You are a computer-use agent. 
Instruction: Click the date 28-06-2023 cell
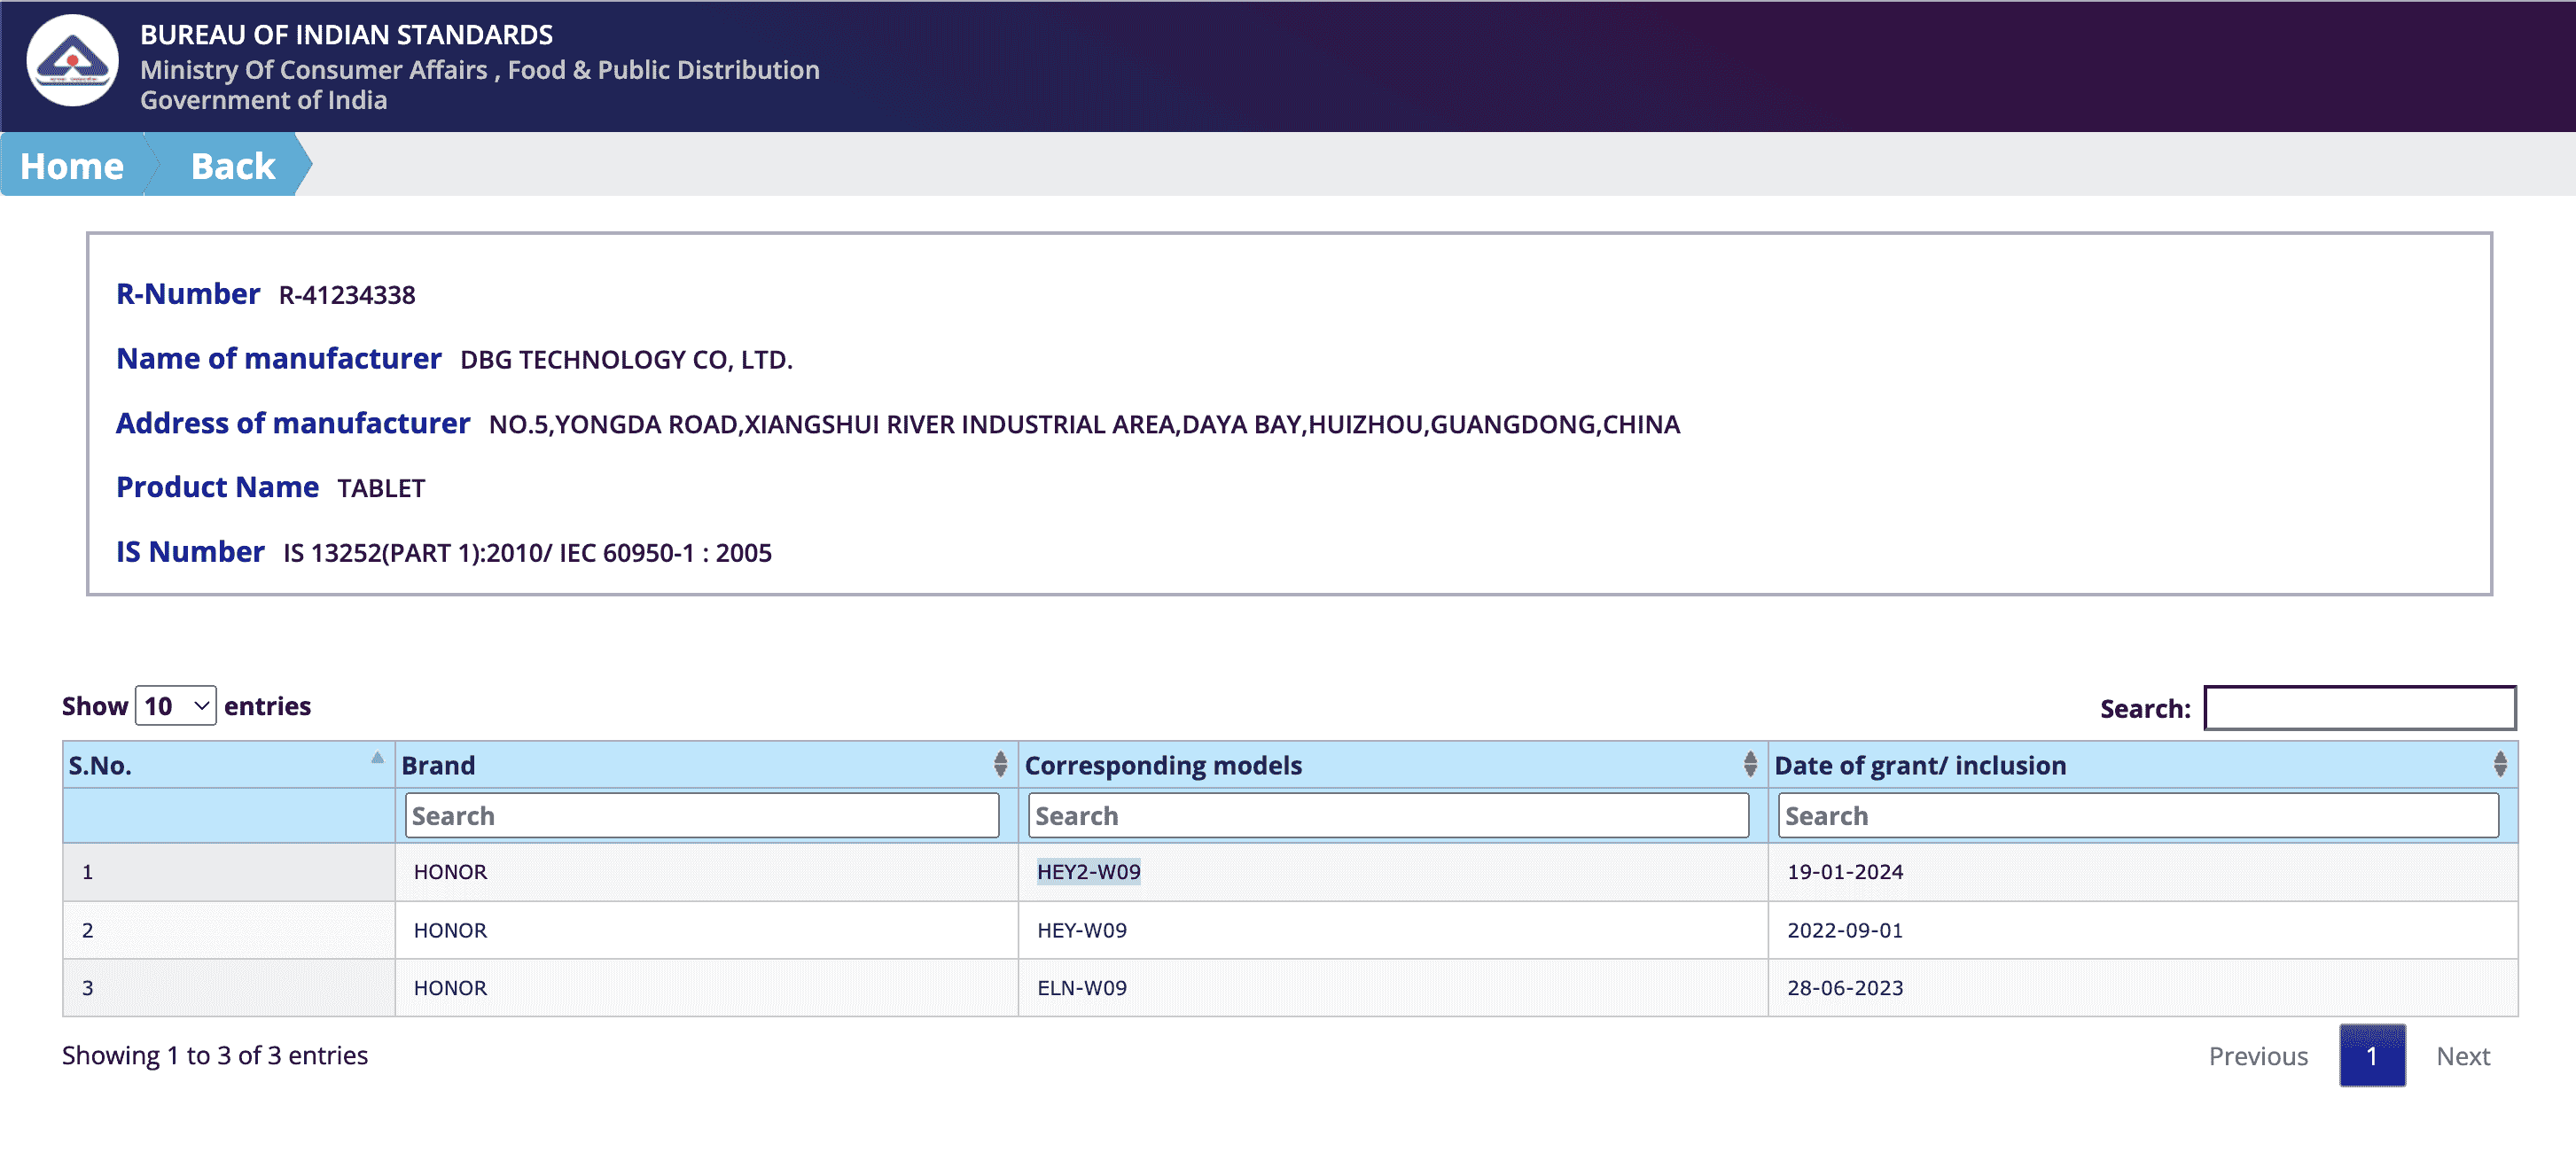[1844, 988]
